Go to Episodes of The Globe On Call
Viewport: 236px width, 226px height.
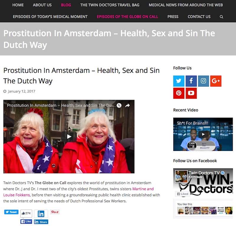point(127,17)
